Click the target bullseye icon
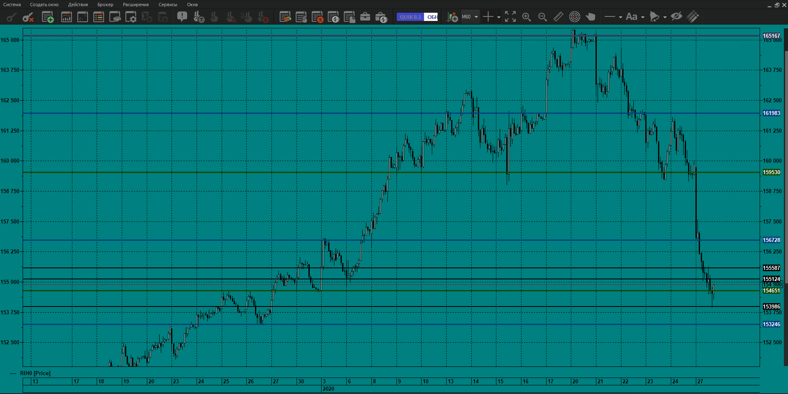 575,17
